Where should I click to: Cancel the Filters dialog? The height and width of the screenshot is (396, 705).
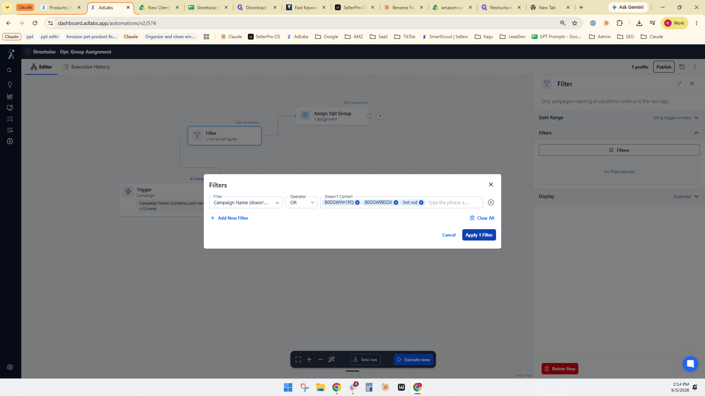[449, 235]
